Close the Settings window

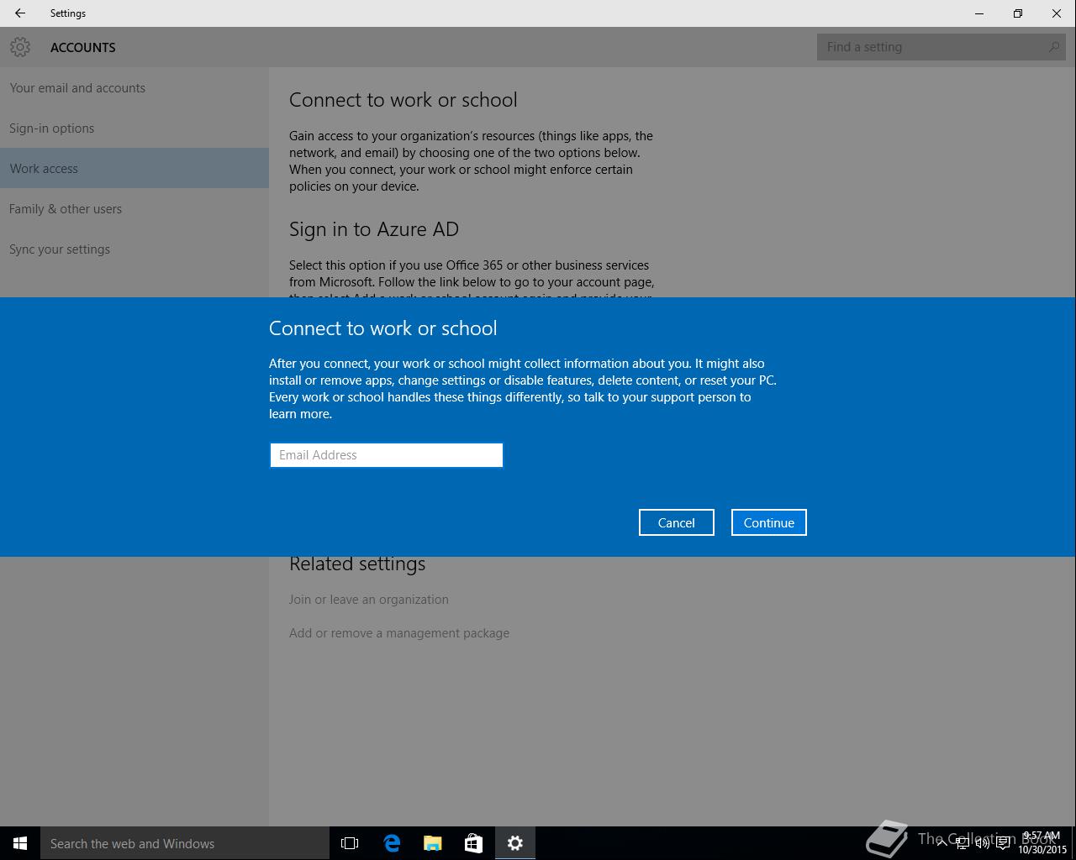point(1057,13)
